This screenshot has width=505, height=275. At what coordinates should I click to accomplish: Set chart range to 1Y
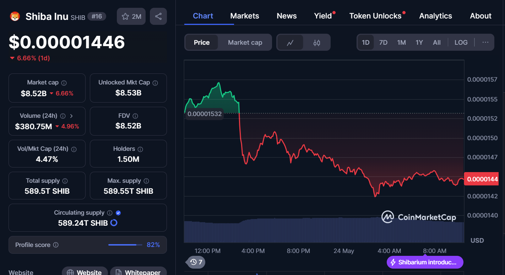[x=419, y=43]
